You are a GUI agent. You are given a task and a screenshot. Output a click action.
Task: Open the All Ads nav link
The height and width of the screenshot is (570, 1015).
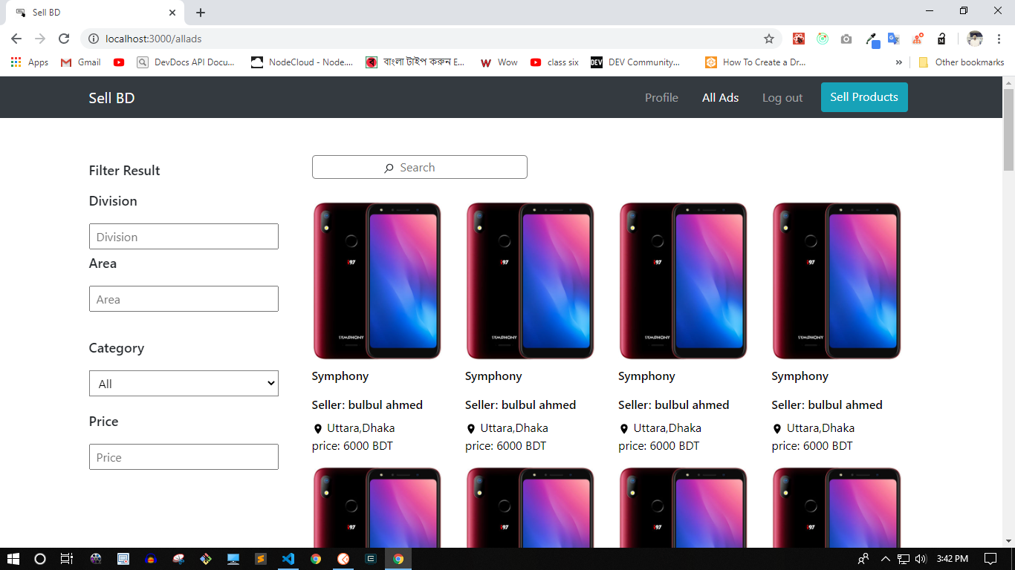tap(720, 98)
